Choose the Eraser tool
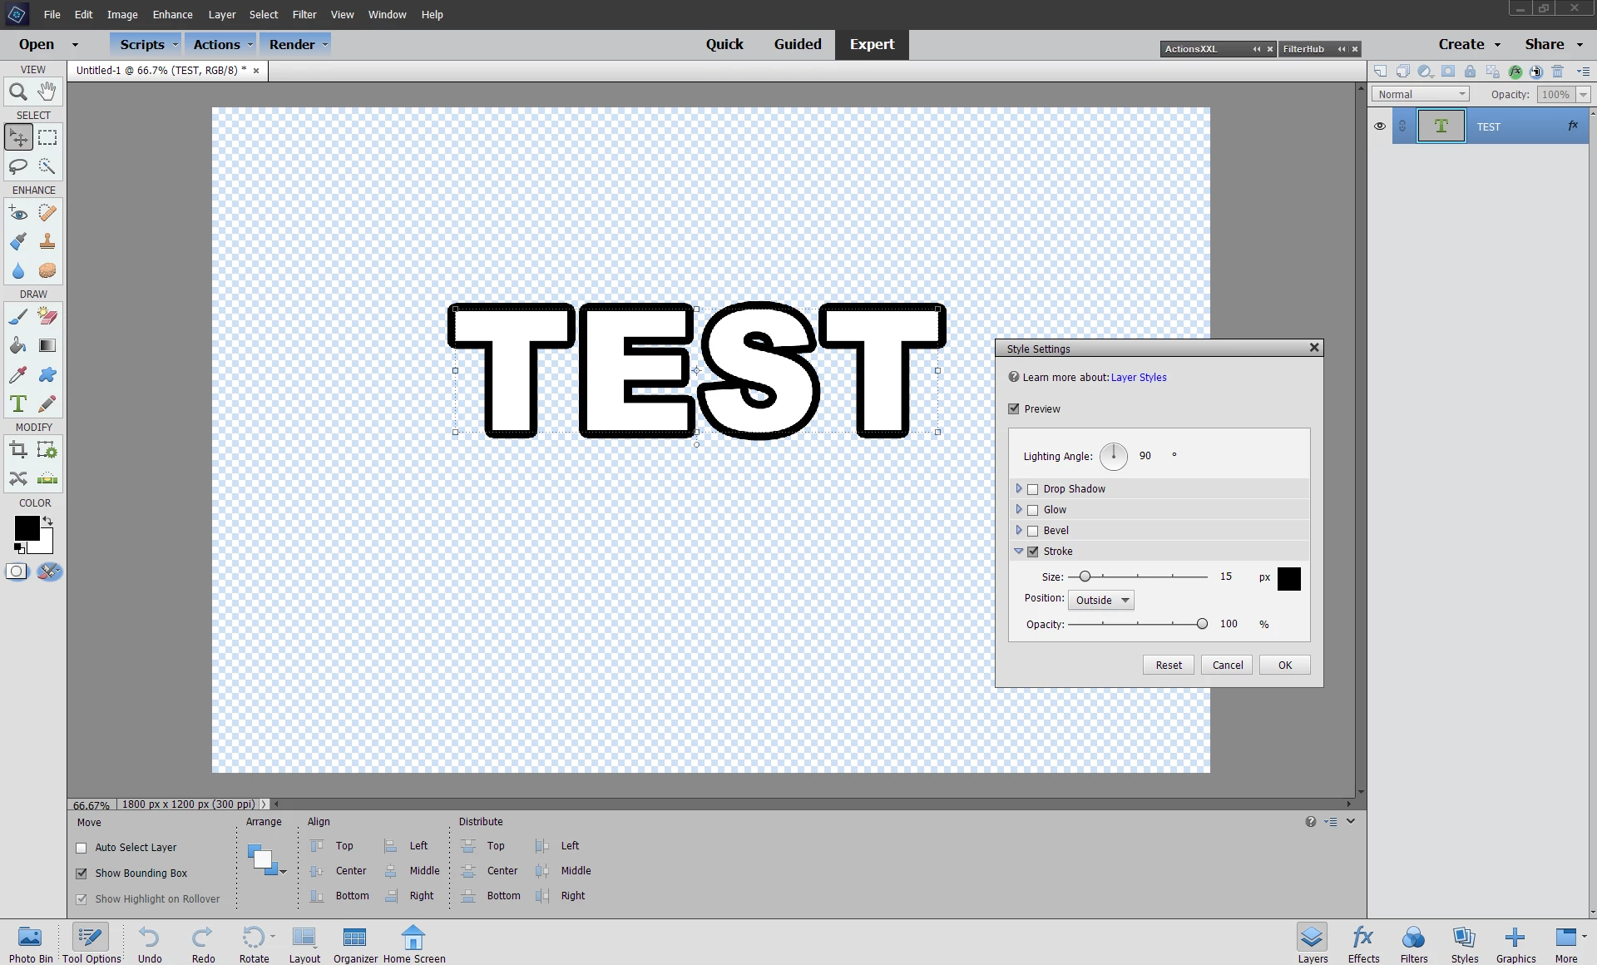This screenshot has height=965, width=1597. click(x=47, y=316)
